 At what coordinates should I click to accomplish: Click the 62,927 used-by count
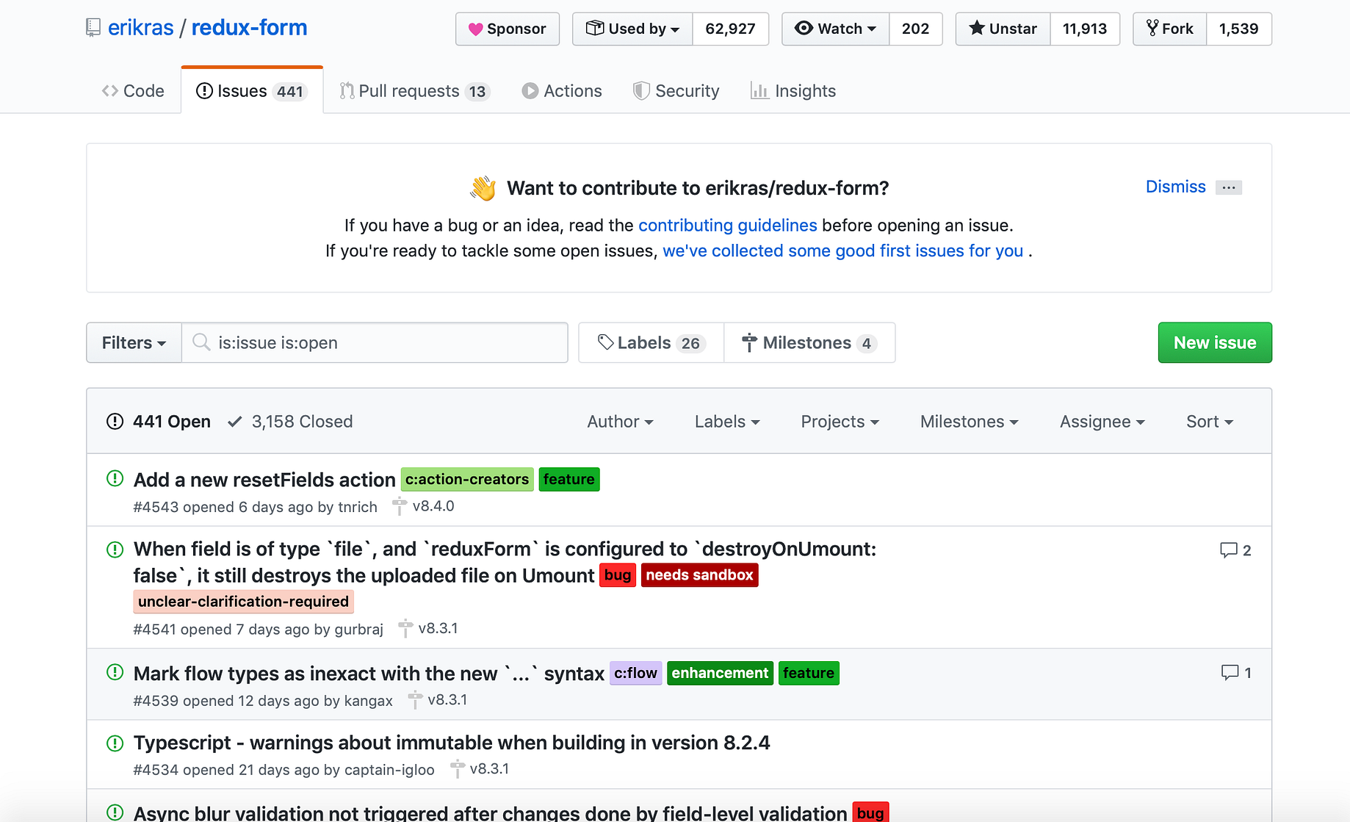730,29
